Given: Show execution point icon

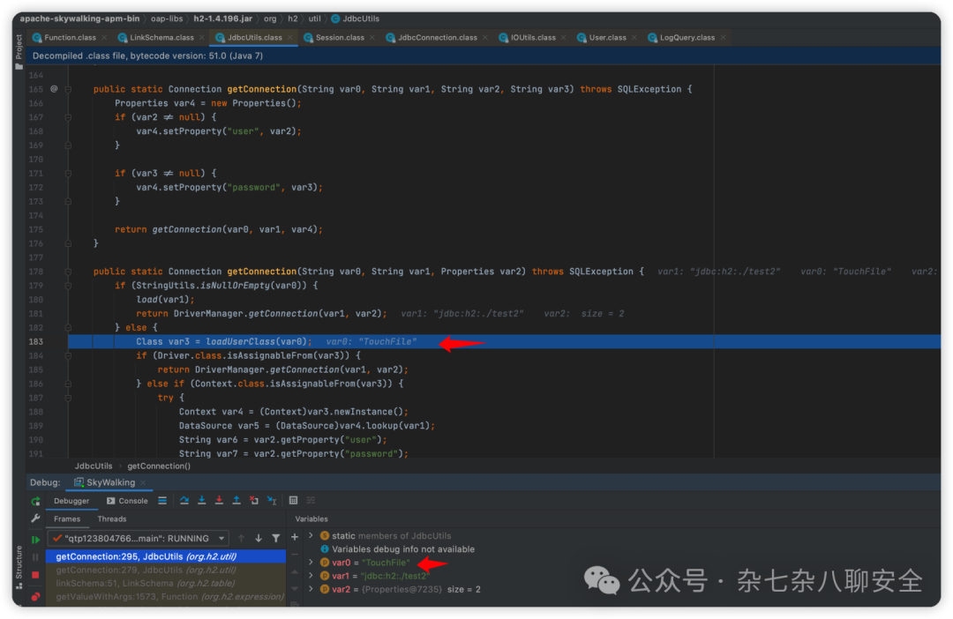Looking at the screenshot, I should [x=162, y=501].
